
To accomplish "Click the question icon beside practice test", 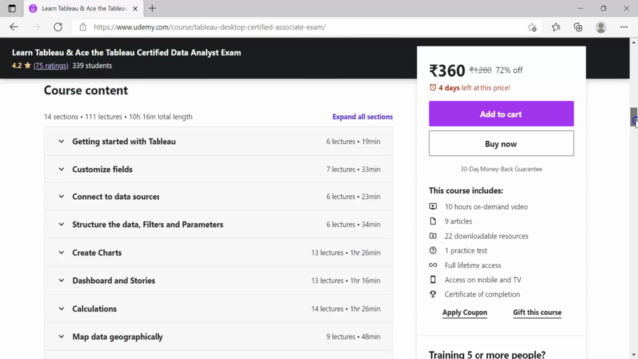I will click(433, 250).
